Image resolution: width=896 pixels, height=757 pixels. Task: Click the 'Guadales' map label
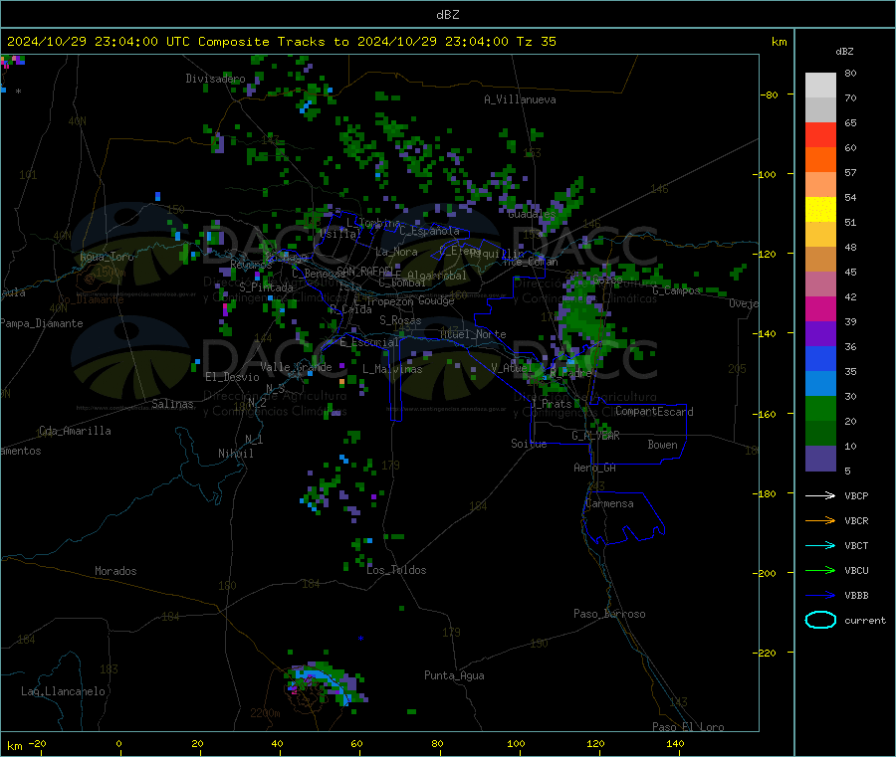coord(532,214)
